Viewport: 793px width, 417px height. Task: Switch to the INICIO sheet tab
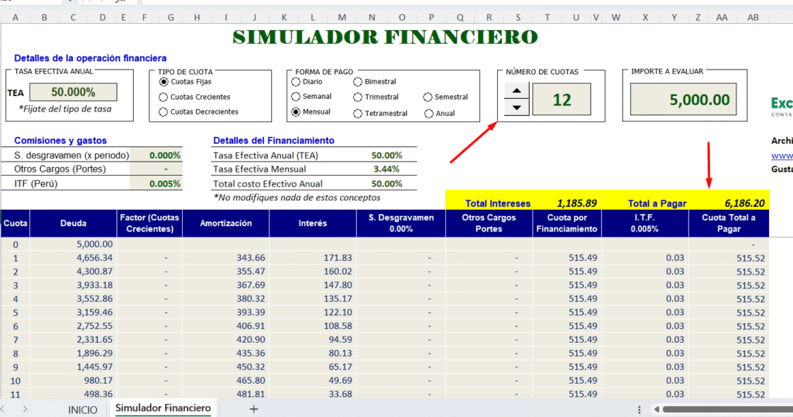click(83, 408)
